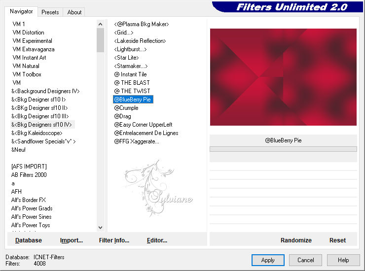Select the VM Natural category

click(x=26, y=66)
